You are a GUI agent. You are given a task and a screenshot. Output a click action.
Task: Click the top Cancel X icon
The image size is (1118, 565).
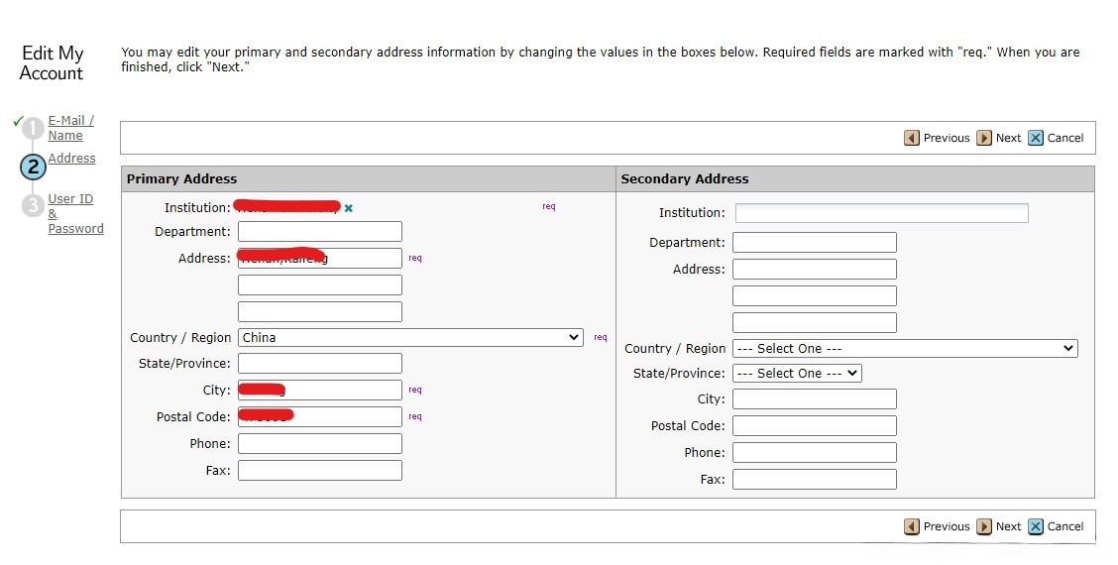coord(1036,138)
